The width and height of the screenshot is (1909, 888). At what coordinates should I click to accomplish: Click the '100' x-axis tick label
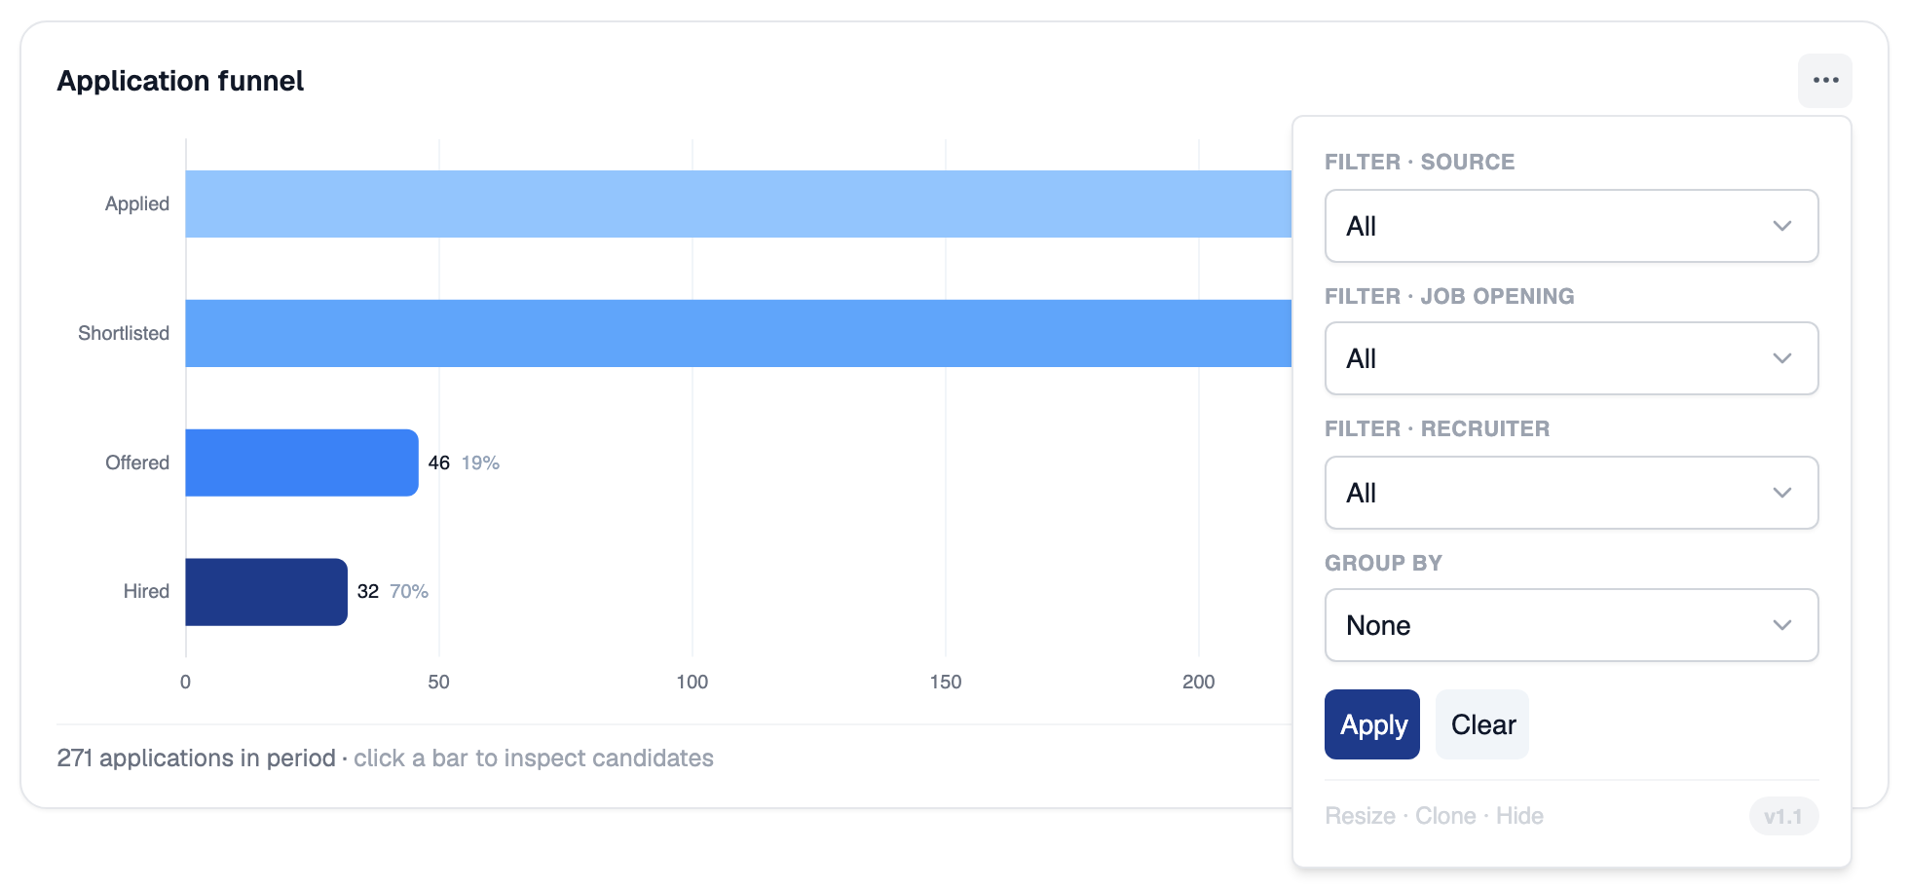point(692,682)
